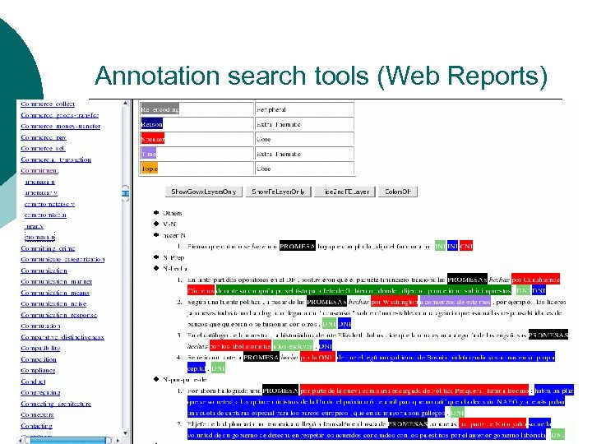Click the red CNI tag in hacer N sentence
The height and width of the screenshot is (444, 592).
click(x=466, y=246)
